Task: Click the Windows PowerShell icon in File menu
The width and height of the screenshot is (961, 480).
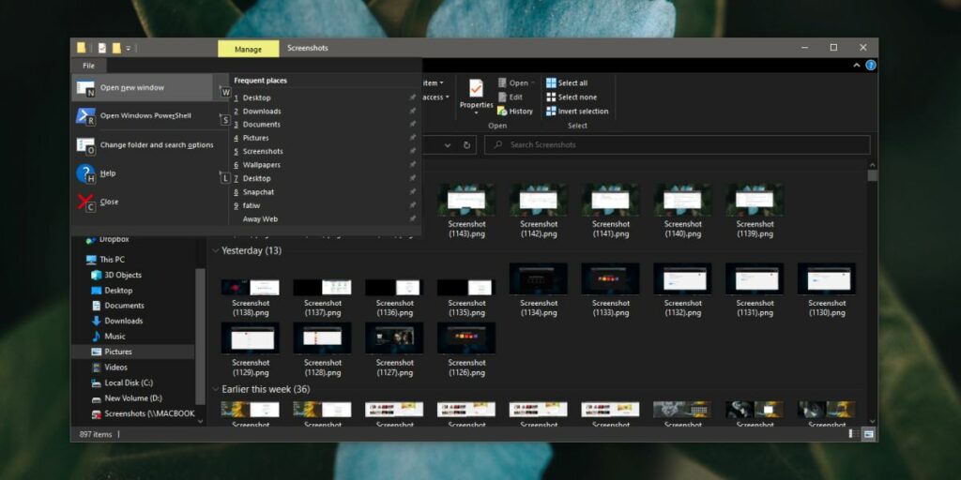Action: tap(85, 116)
